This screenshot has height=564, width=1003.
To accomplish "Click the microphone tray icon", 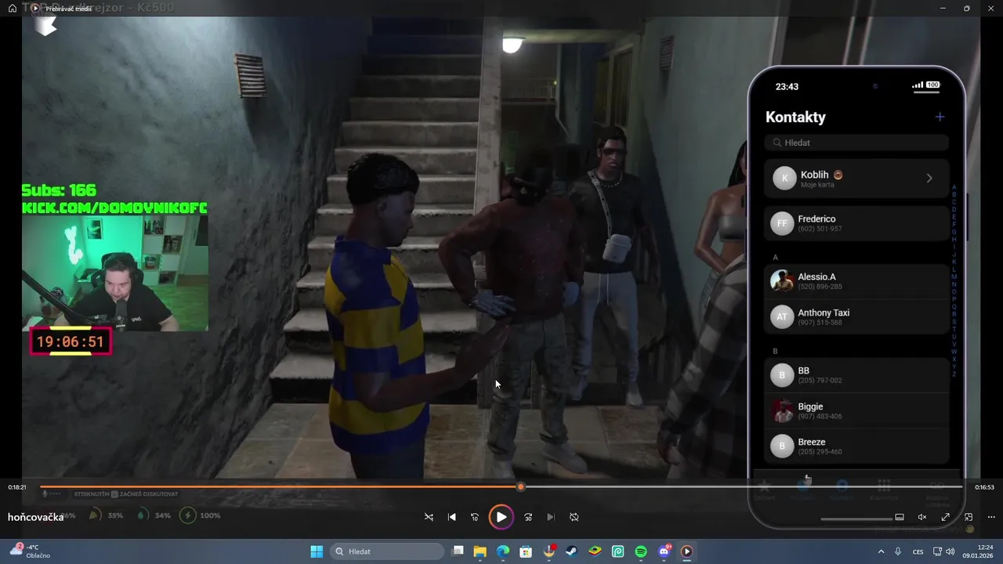I will (x=898, y=551).
